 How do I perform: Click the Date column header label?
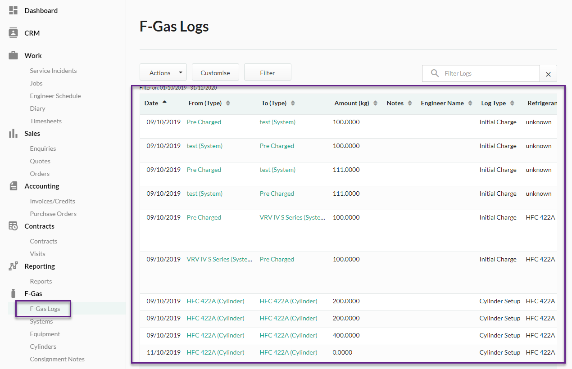click(151, 103)
